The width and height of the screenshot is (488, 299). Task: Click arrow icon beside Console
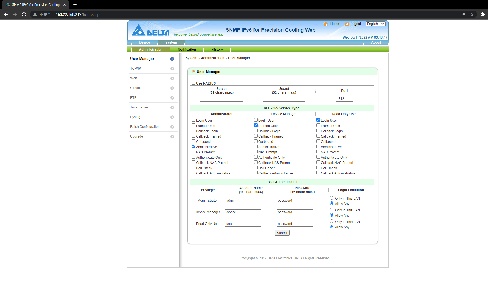pos(172,88)
